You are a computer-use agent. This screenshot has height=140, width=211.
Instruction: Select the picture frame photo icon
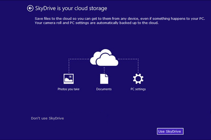tap(69, 79)
